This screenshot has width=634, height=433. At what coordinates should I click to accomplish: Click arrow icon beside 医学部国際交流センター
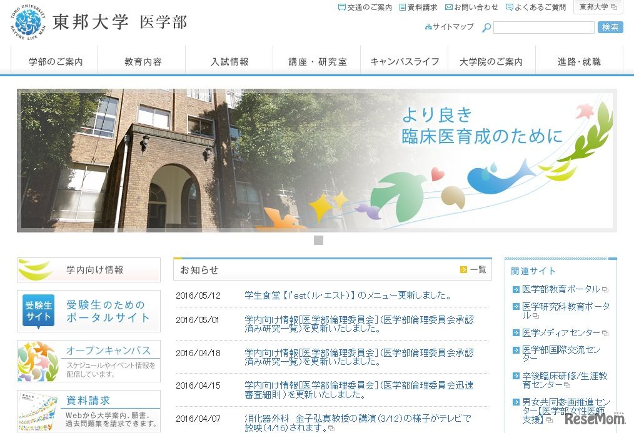516,350
